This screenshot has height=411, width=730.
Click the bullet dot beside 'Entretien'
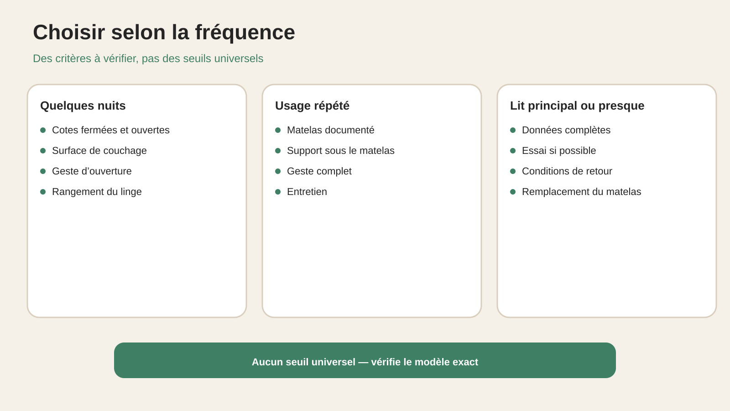click(278, 192)
